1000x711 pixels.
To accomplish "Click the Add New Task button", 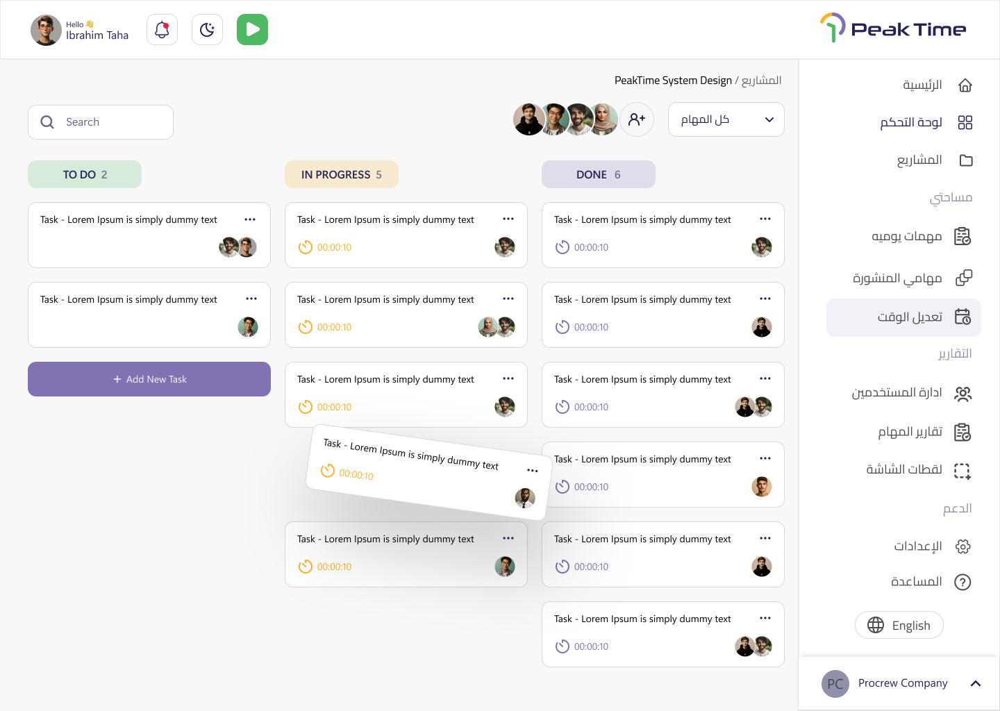I will 149,379.
